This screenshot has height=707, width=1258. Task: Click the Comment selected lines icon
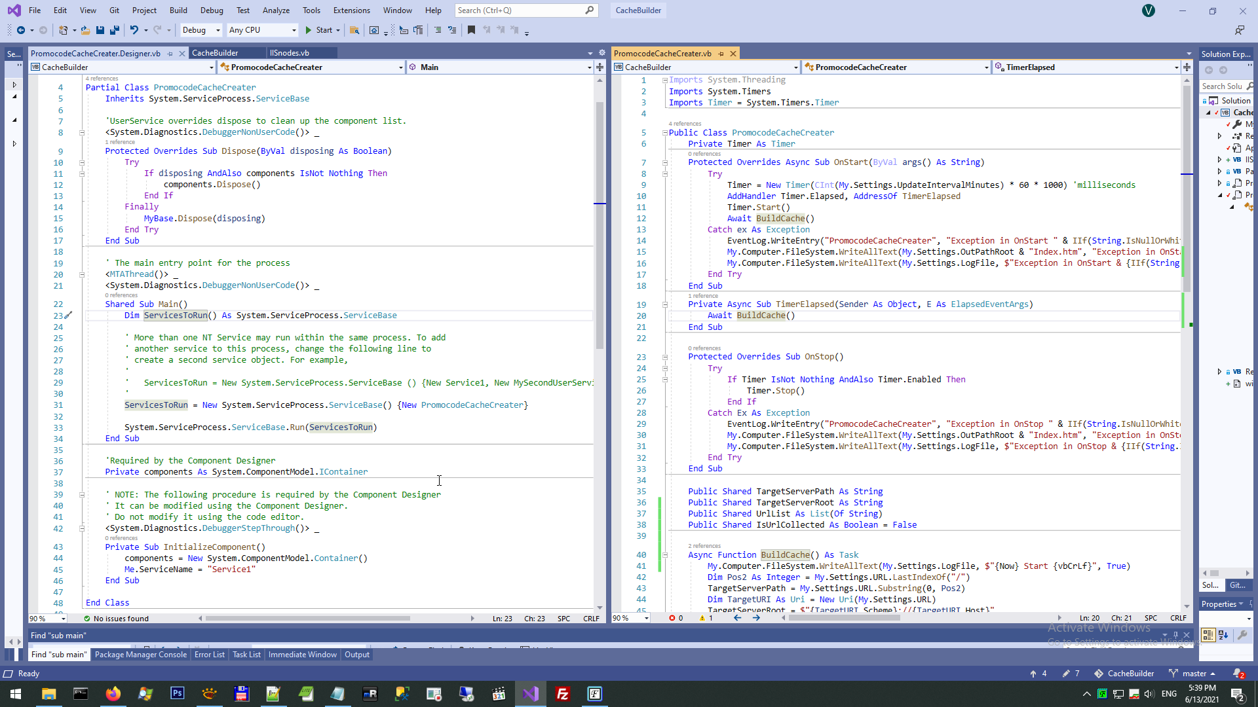click(437, 30)
